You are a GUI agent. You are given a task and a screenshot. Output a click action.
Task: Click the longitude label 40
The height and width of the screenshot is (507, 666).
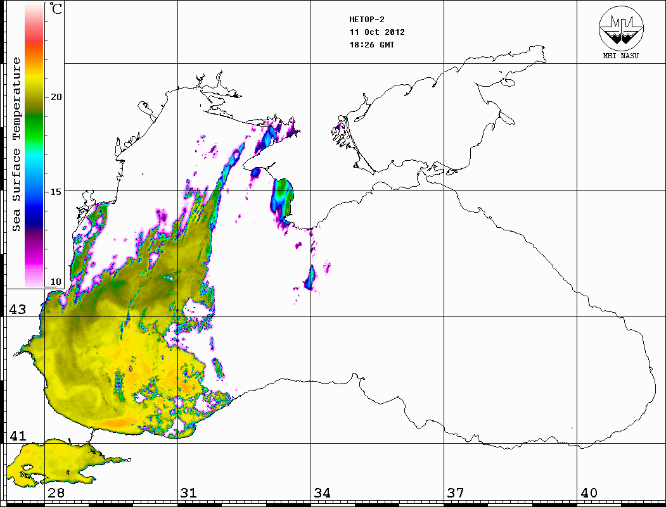tap(589, 493)
